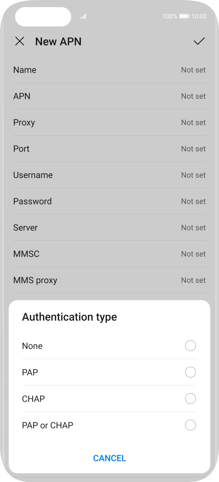Pick the PAP or CHAP radio button
The height and width of the screenshot is (482, 219).
click(x=191, y=425)
